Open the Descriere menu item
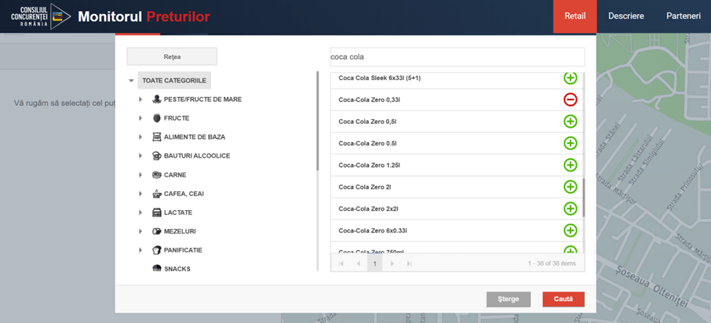The image size is (711, 323). (626, 16)
